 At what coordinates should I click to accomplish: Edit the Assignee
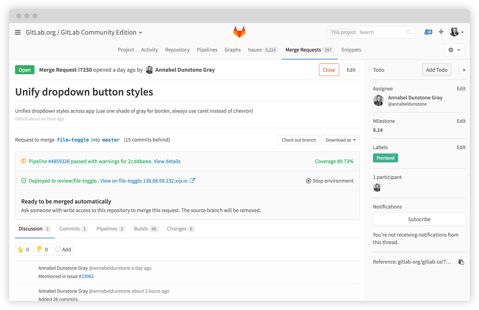pyautogui.click(x=461, y=89)
